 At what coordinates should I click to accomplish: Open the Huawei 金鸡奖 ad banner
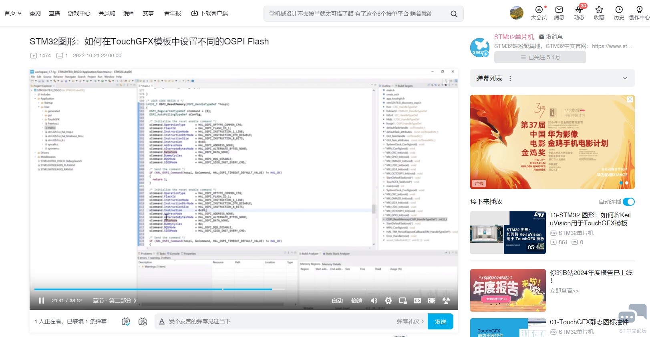coord(552,142)
